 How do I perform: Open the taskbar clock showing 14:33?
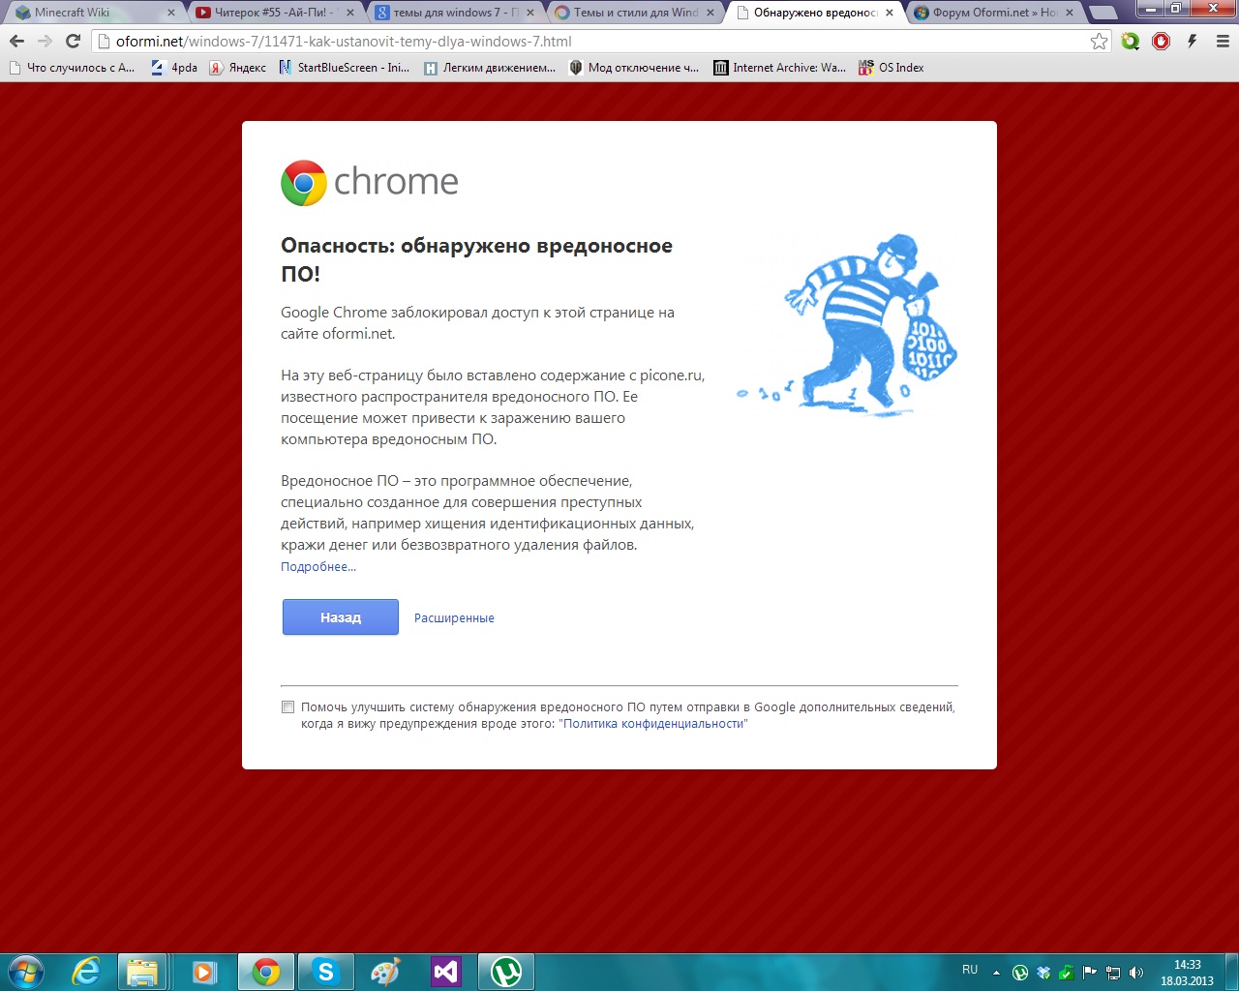(1187, 973)
